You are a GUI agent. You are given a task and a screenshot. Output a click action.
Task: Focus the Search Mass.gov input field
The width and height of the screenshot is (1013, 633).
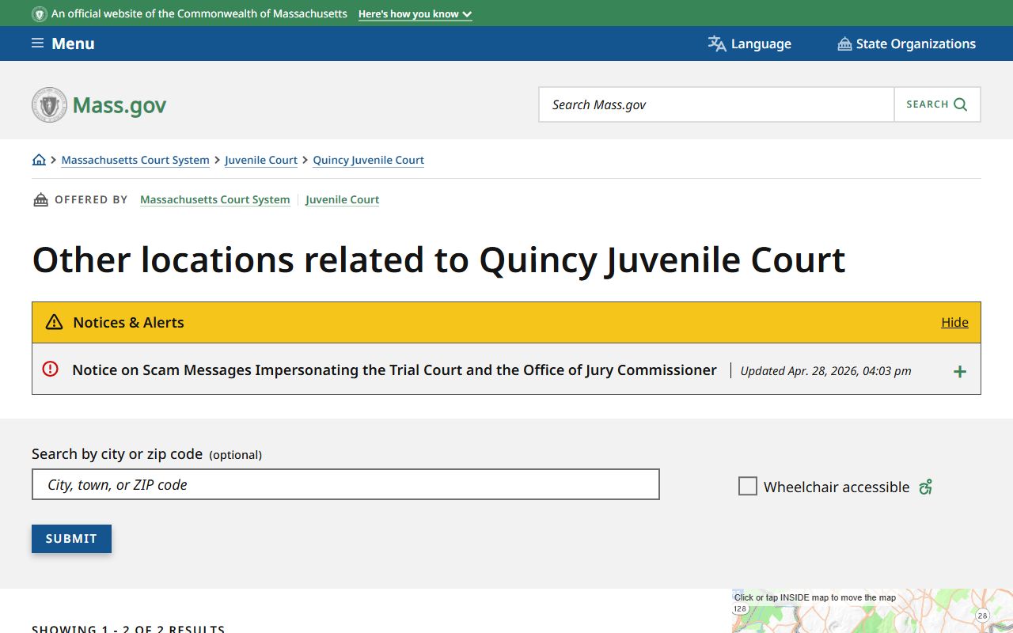(x=716, y=104)
